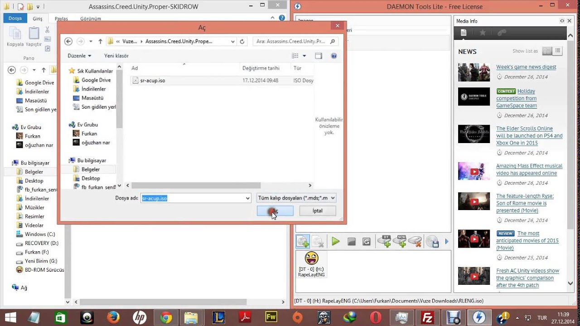580x326 pixels.
Task: Open Elder Scrolls Online PS4 news link
Action: (x=529, y=136)
